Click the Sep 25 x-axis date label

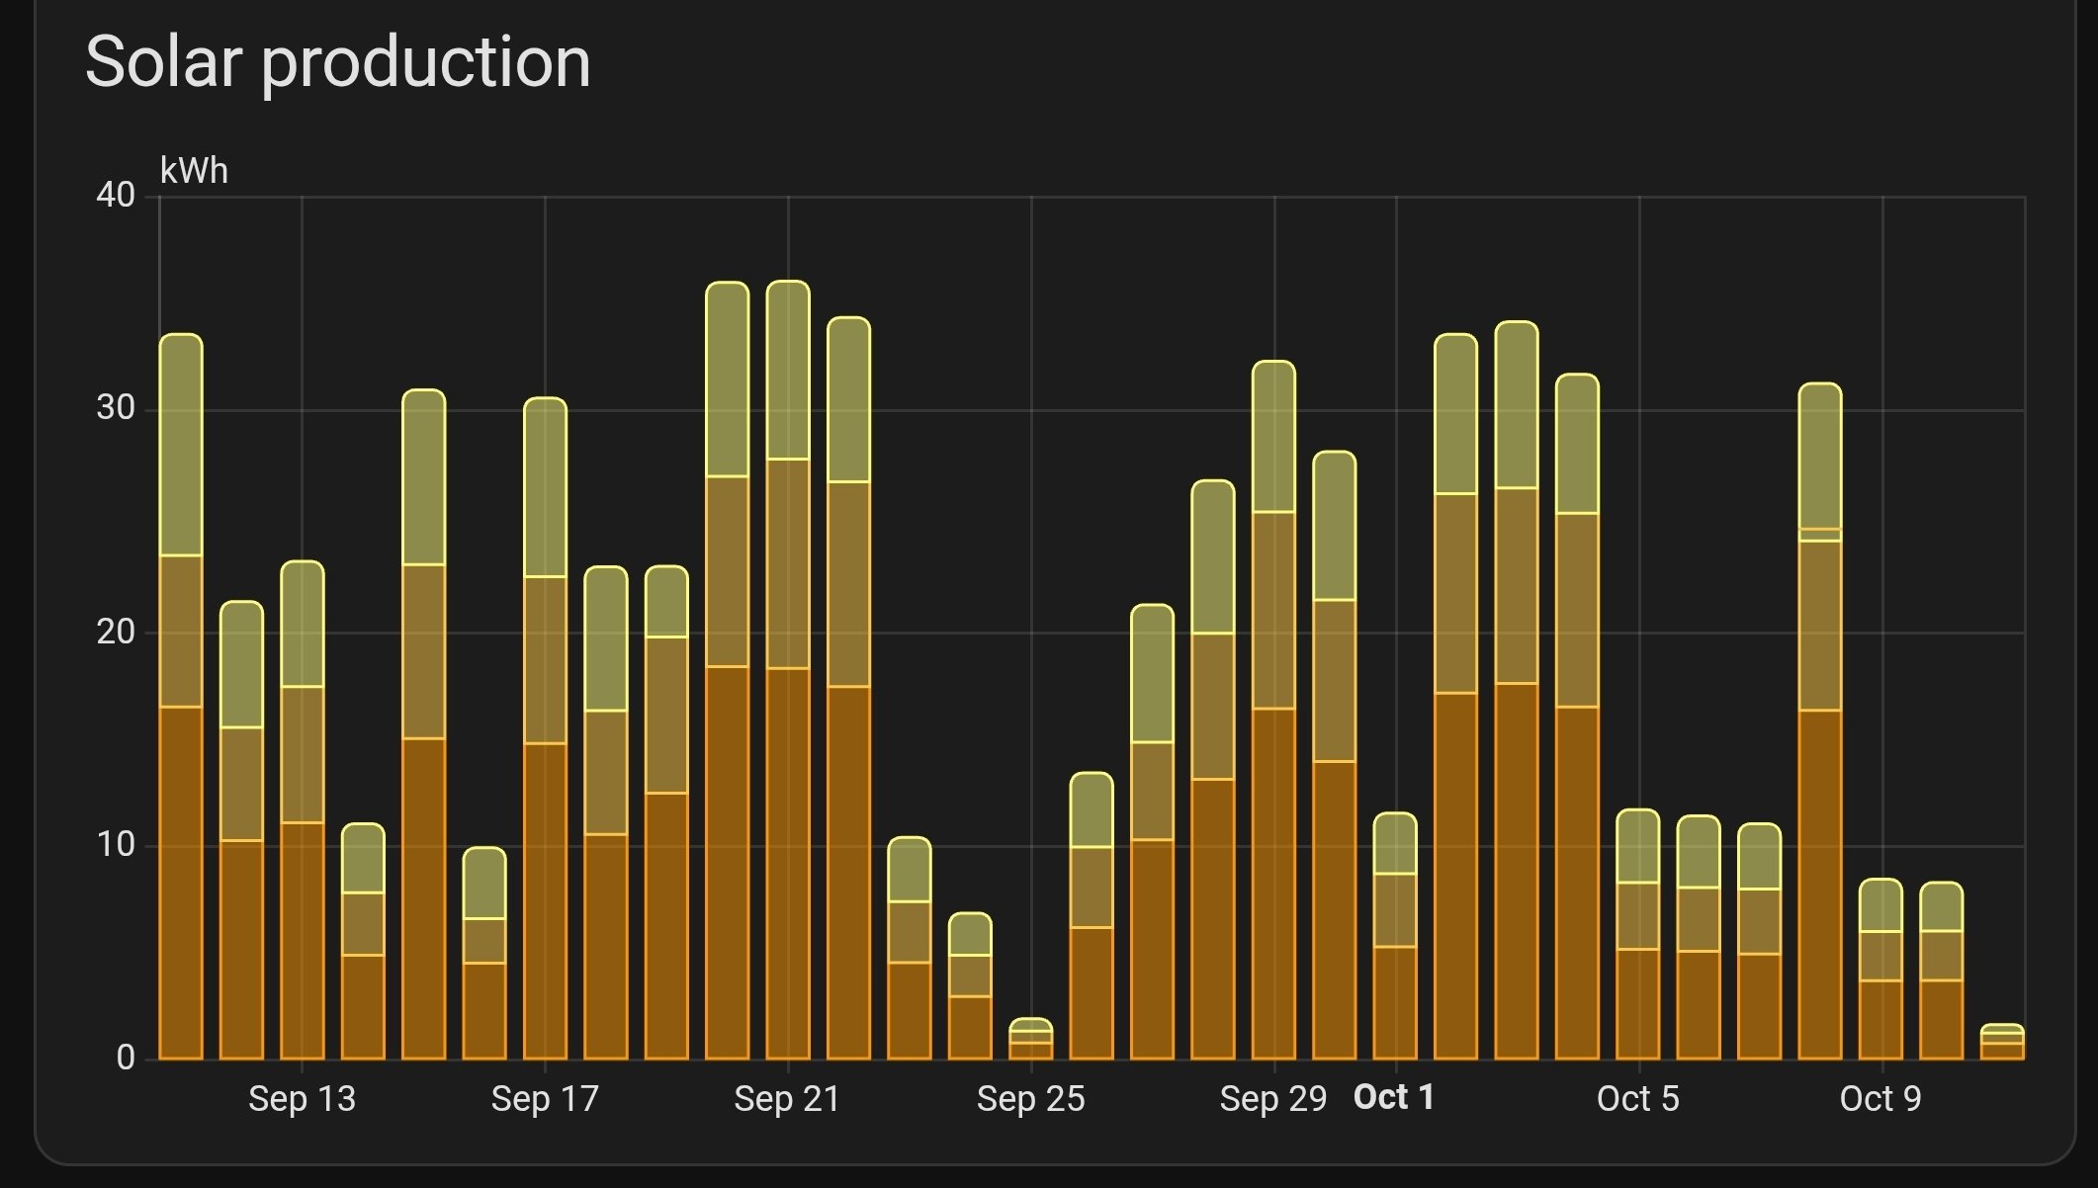pyautogui.click(x=1030, y=1099)
